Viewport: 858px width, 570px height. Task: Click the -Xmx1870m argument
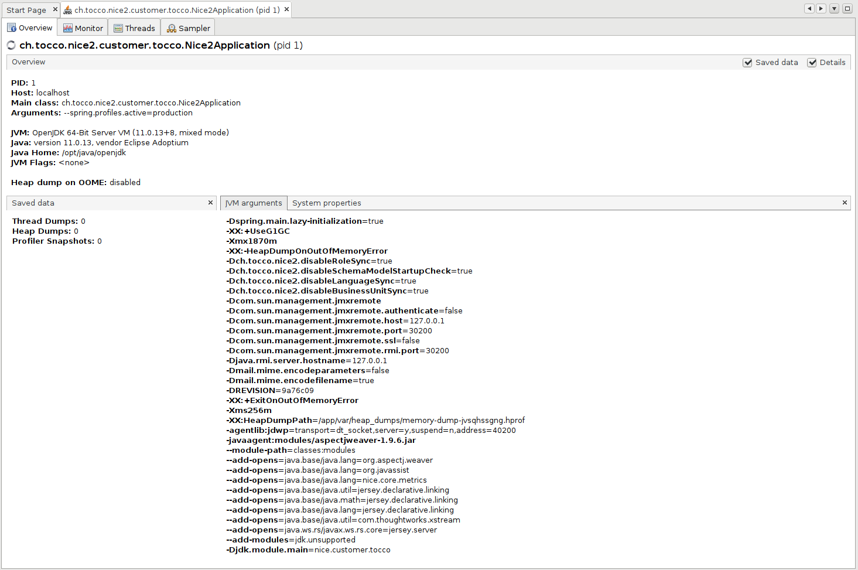coord(252,241)
